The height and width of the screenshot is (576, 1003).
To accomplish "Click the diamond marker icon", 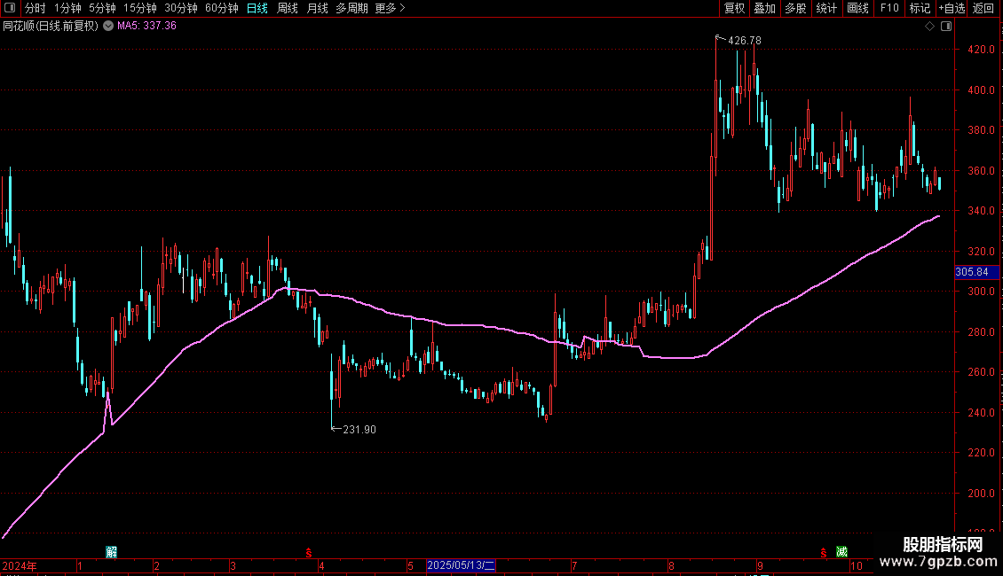I will pos(929,27).
